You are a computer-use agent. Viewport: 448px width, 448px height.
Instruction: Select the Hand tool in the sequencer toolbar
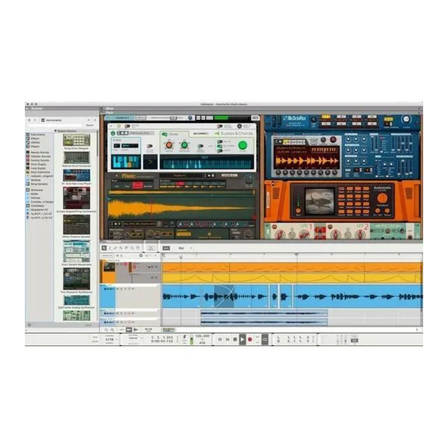click(138, 248)
